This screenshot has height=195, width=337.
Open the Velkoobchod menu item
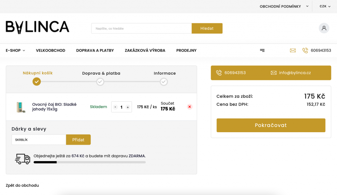(x=50, y=50)
